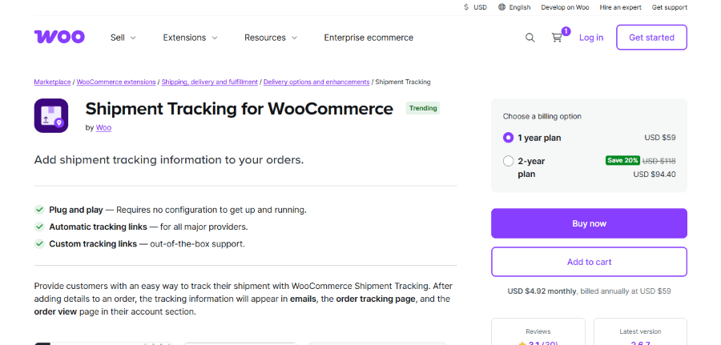Viewport: 721px width, 345px height.
Task: Open Develop on Woo in top bar
Action: [x=565, y=7]
